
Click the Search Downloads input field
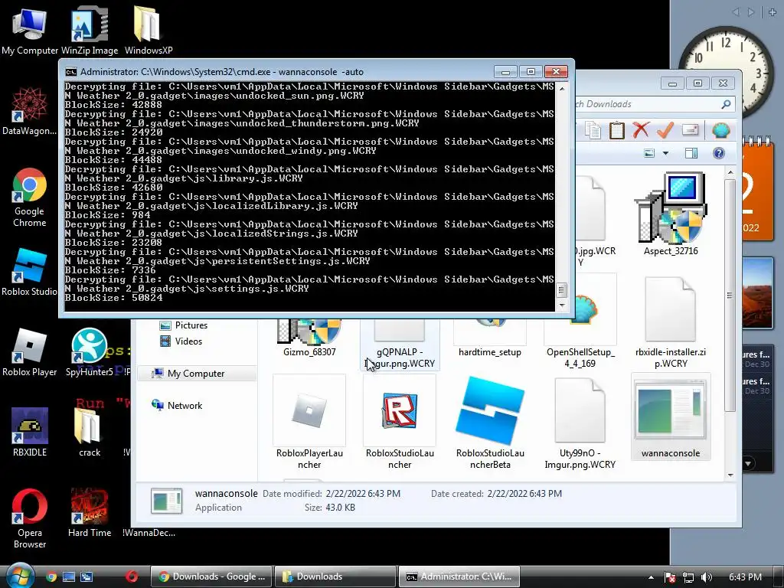point(655,104)
